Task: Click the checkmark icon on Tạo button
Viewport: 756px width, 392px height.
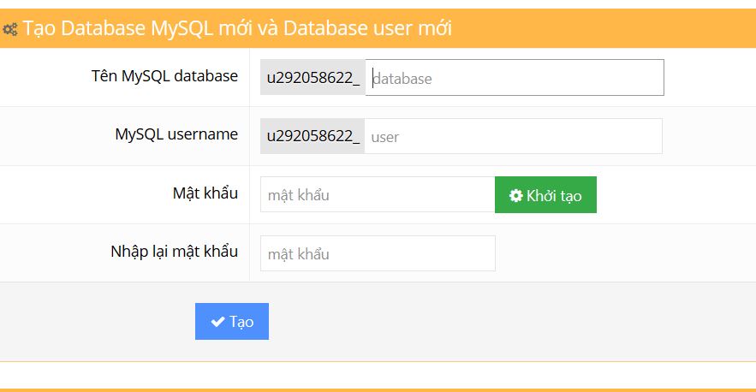Action: pyautogui.click(x=218, y=322)
